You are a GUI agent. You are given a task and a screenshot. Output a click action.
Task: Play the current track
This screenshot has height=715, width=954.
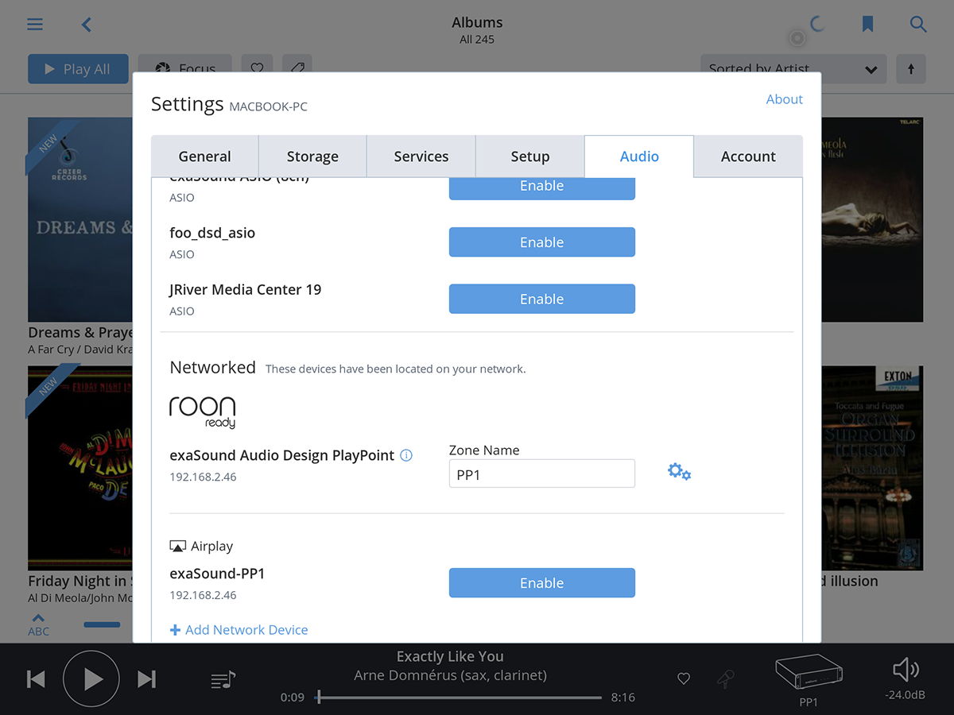(x=91, y=678)
